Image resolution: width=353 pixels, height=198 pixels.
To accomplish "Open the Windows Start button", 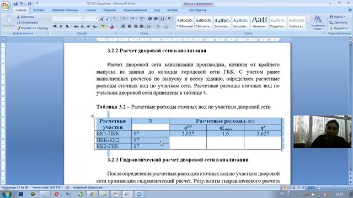I will coord(6,194).
